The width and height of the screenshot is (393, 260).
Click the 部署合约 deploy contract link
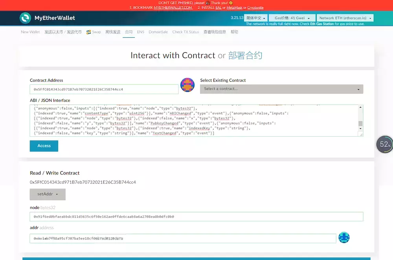coord(245,55)
